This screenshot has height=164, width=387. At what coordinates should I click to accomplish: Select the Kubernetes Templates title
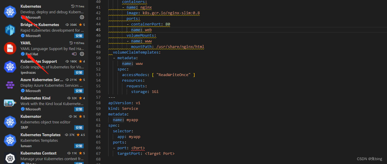pos(40,135)
